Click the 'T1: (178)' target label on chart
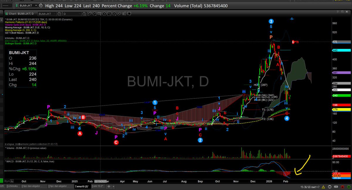The width and height of the screenshot is (352, 190). (267, 109)
